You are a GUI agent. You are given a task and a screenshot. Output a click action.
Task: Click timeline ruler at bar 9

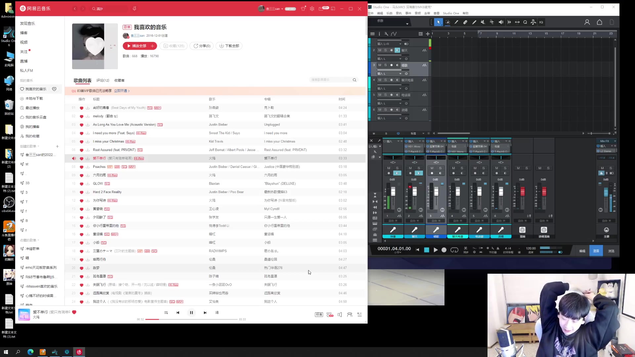click(x=497, y=33)
